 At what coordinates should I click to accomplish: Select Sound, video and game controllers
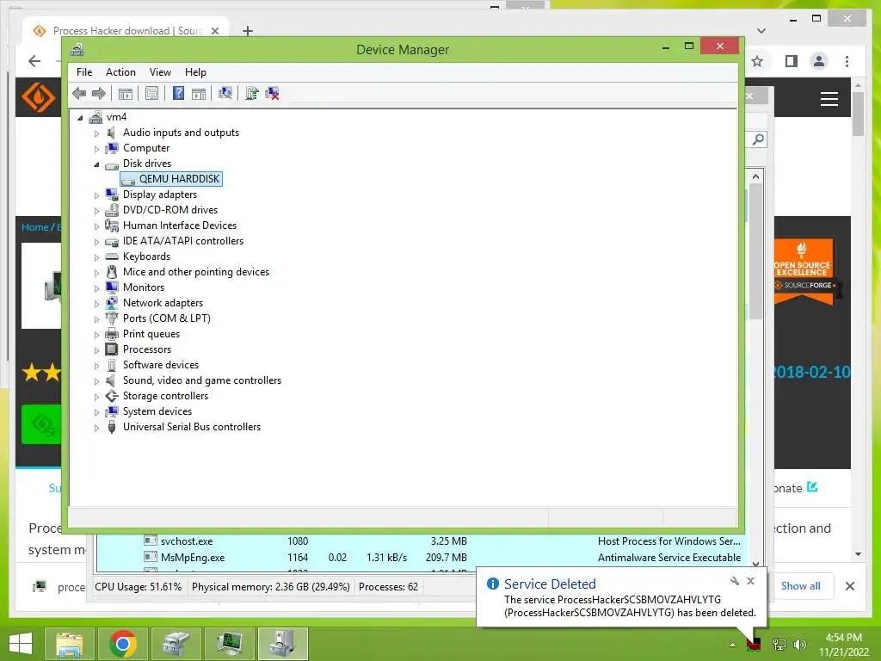[x=202, y=380]
